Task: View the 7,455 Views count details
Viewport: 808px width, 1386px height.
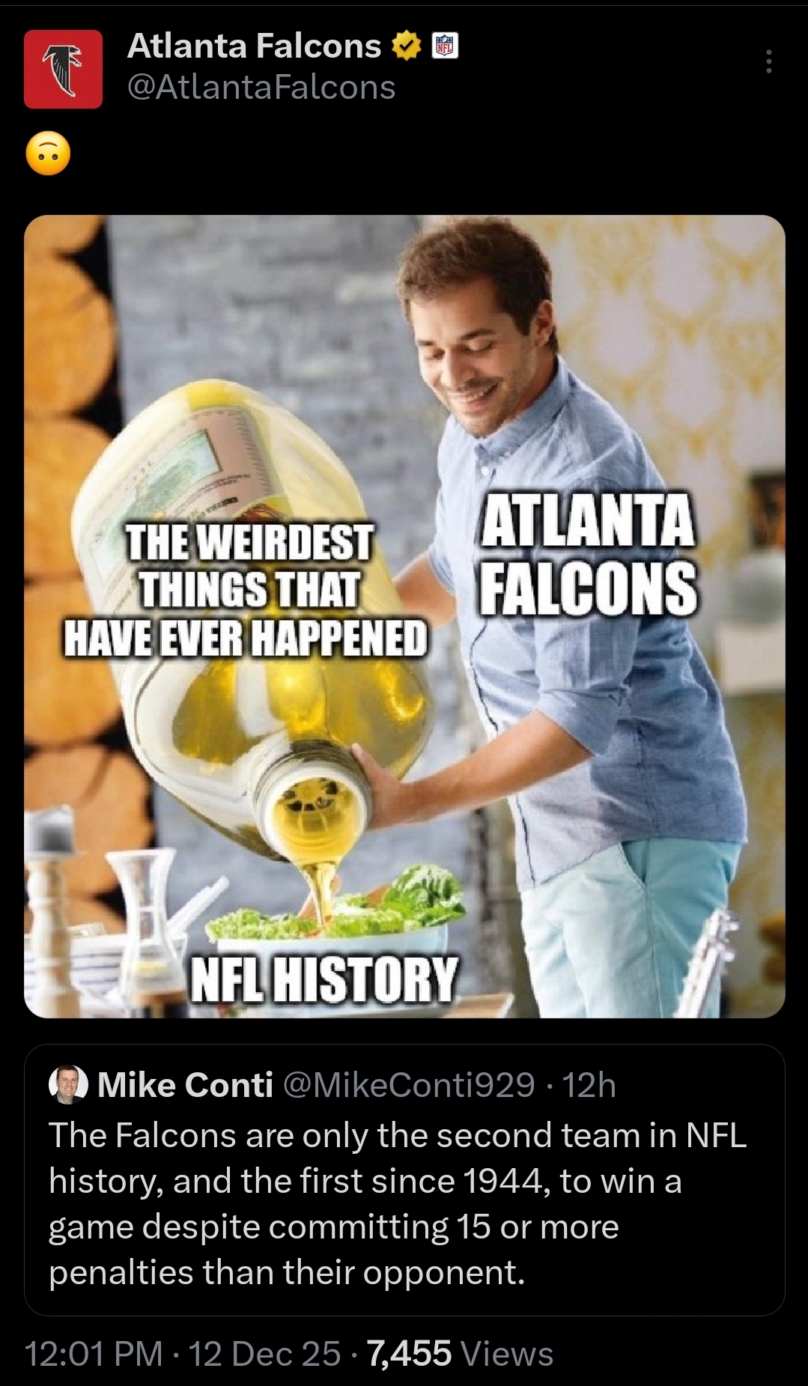Action: 461,1354
